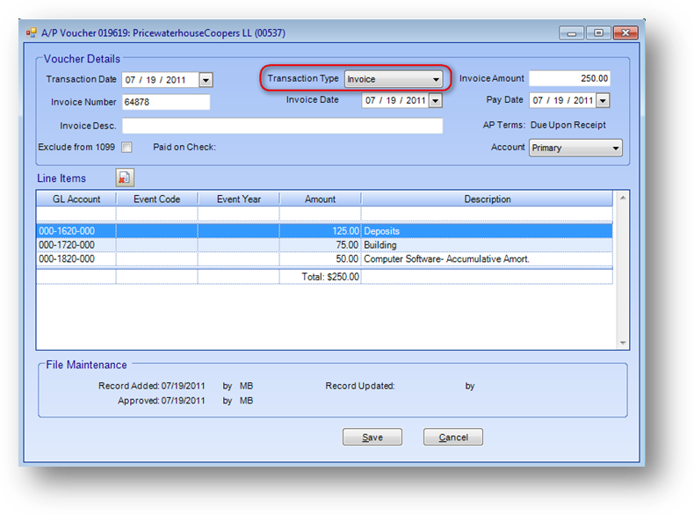Click the Amount column header
The height and width of the screenshot is (515, 694).
(320, 199)
